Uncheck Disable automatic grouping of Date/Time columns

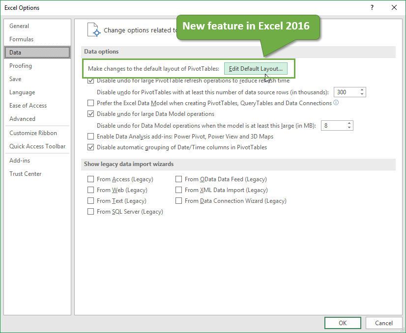pyautogui.click(x=90, y=147)
